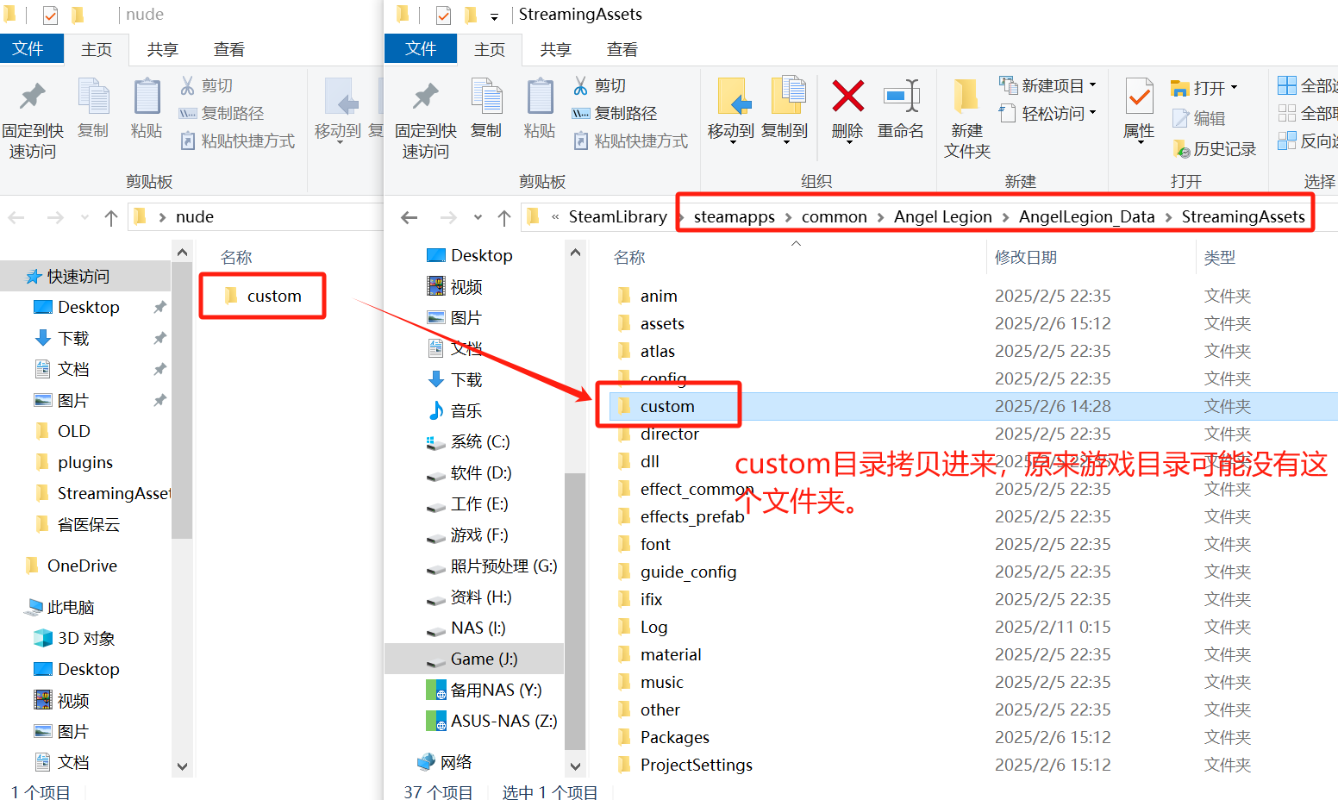Switch to the 查看 (View) tab

click(622, 49)
